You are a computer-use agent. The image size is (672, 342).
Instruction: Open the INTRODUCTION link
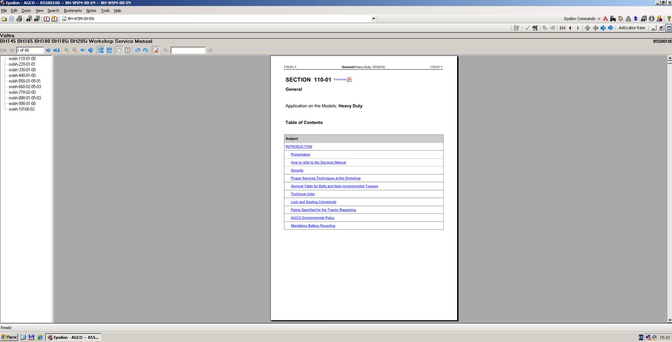pyautogui.click(x=299, y=147)
